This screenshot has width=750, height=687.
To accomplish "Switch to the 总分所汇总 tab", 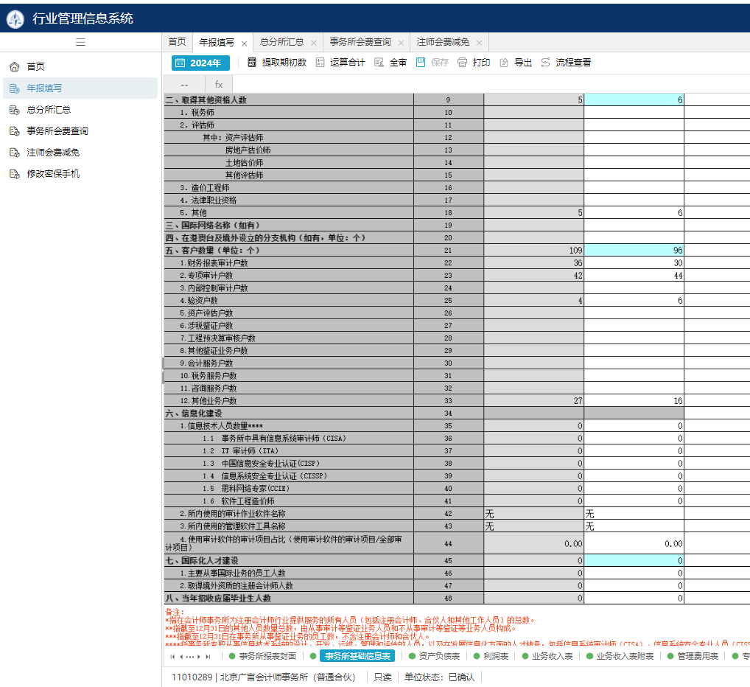I will click(x=281, y=43).
